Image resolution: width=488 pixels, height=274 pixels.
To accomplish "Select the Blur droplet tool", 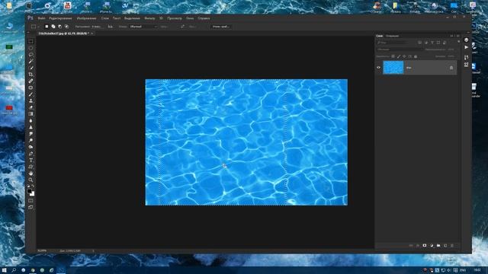I will coord(30,120).
